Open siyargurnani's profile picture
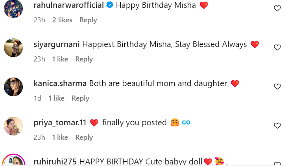 coord(13,47)
